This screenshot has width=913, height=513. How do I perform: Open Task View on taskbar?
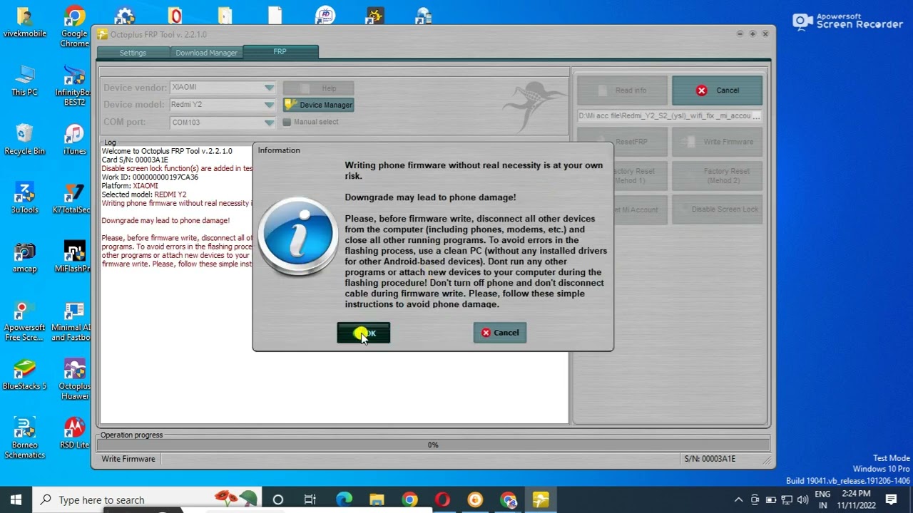tap(310, 499)
